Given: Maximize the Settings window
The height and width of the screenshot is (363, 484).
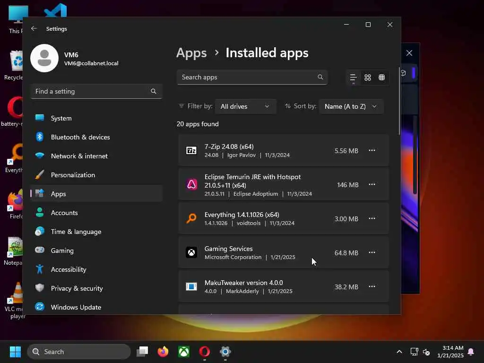Looking at the screenshot, I should click(368, 25).
